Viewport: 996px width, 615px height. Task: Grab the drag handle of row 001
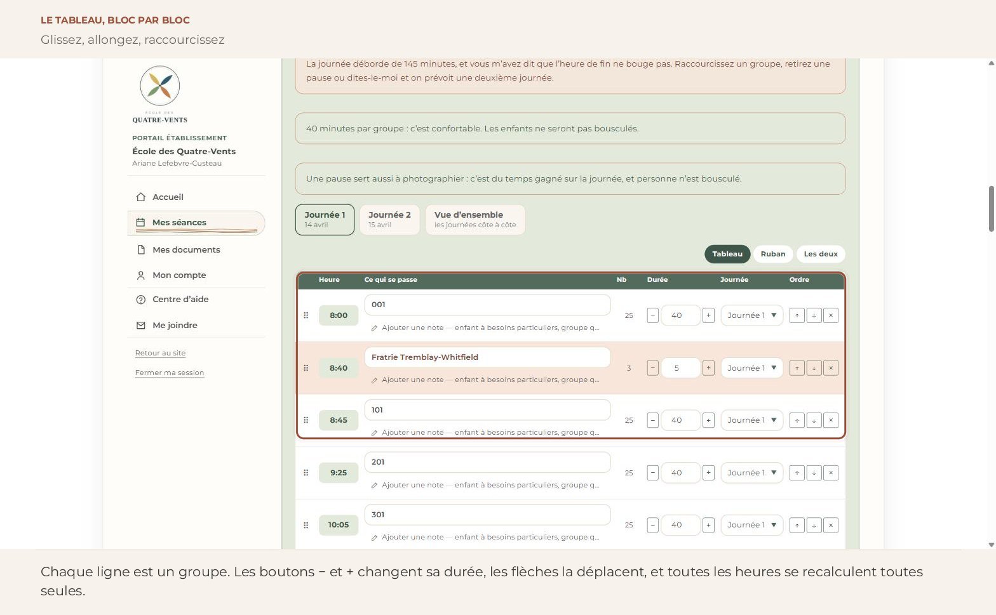pos(306,315)
